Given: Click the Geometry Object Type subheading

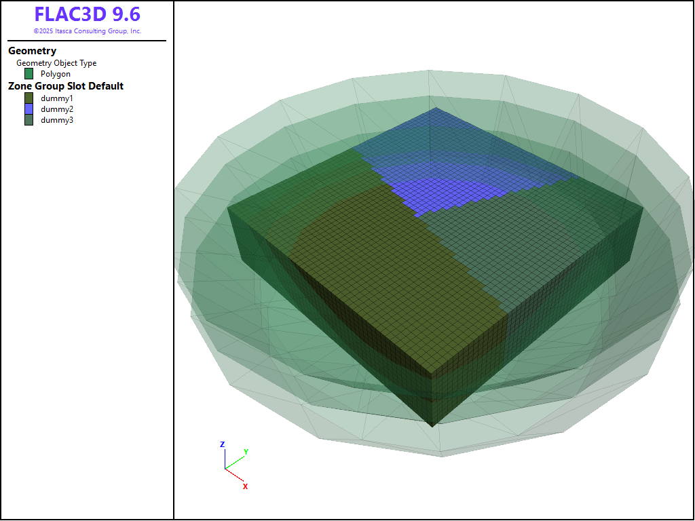Looking at the screenshot, I should click(x=56, y=63).
